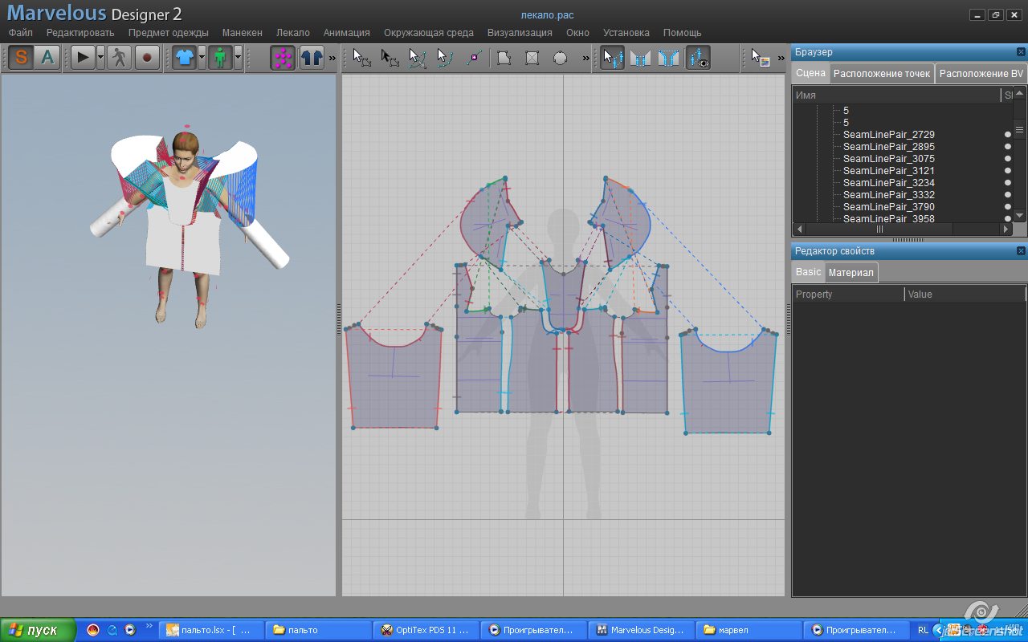Screen dimensions: 1028x642
Task: Toggle visibility dot for SeamLinePair_2729
Action: [1008, 135]
